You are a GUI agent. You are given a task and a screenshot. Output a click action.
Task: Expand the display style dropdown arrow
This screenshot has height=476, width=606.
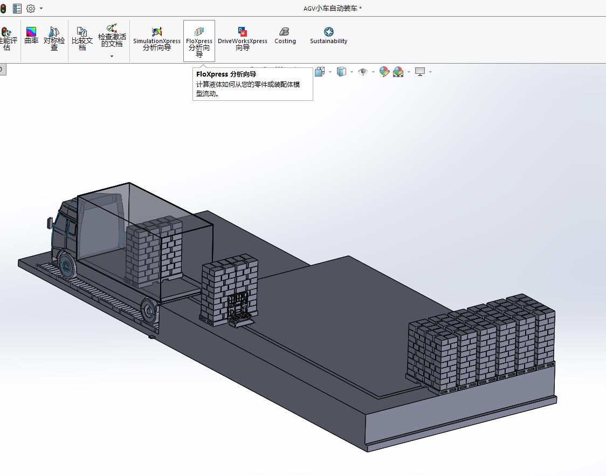[352, 72]
